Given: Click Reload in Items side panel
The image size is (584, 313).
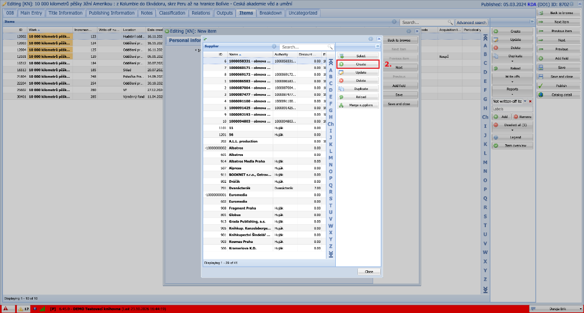Looking at the screenshot, I should click(x=513, y=68).
